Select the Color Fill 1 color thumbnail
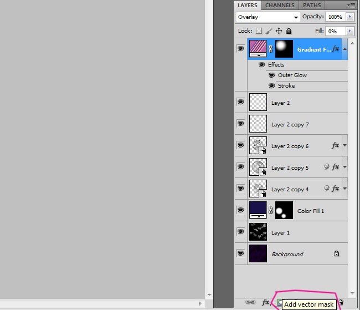 [258, 210]
